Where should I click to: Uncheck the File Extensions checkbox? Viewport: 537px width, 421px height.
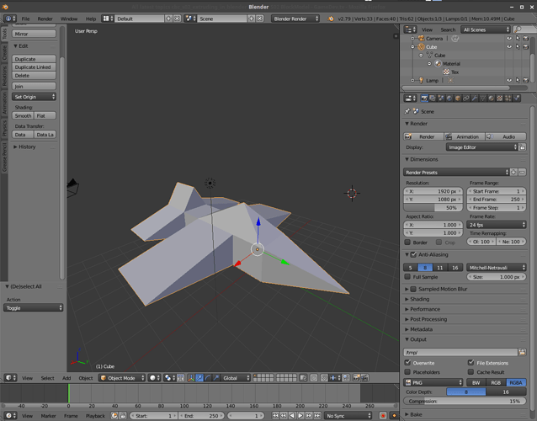point(471,362)
